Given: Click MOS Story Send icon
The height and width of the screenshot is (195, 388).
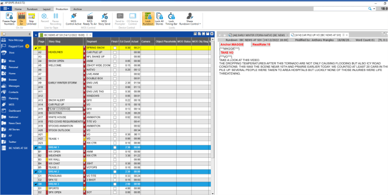Looking at the screenshot, I should click(104, 19).
